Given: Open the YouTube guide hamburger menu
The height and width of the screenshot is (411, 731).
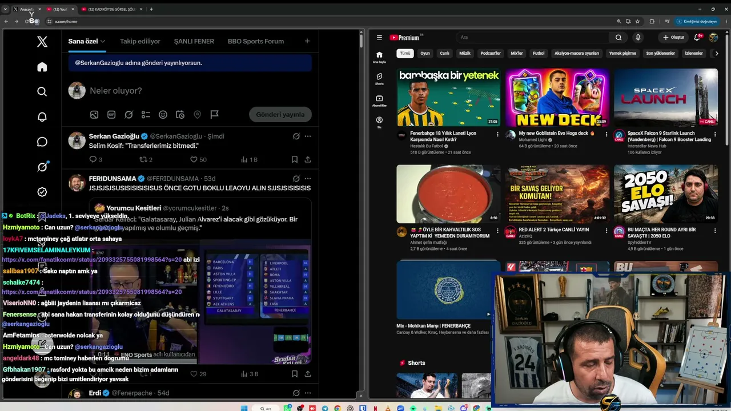Looking at the screenshot, I should point(379,38).
